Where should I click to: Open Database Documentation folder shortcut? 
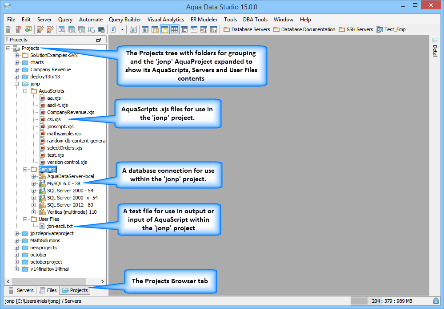point(304,29)
